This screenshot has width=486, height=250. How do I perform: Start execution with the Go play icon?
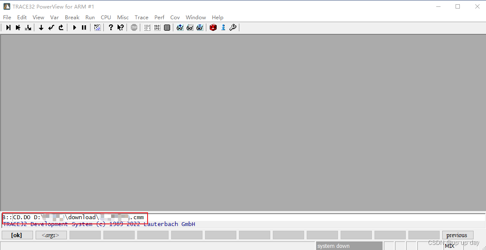(74, 27)
